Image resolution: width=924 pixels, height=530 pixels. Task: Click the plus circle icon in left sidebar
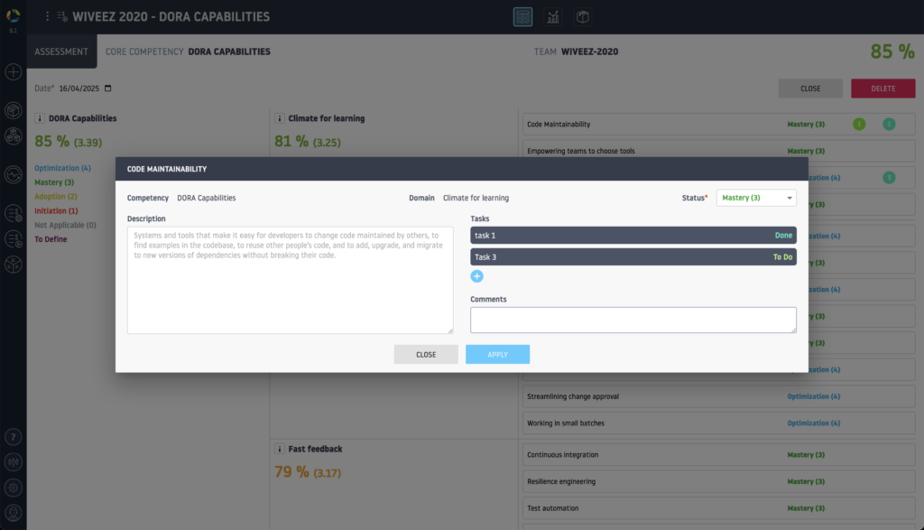[x=14, y=72]
